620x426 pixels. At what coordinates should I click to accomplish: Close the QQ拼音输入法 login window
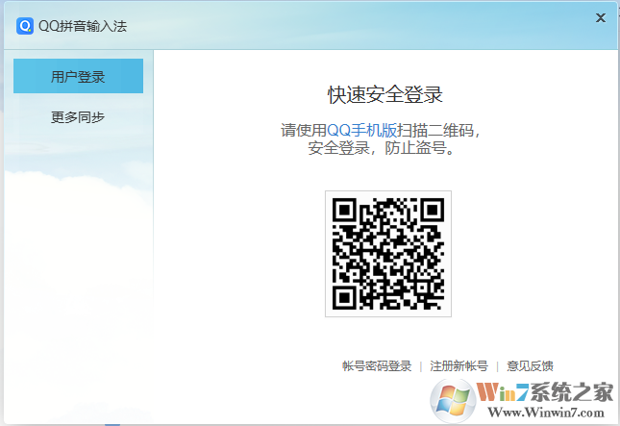coord(600,18)
